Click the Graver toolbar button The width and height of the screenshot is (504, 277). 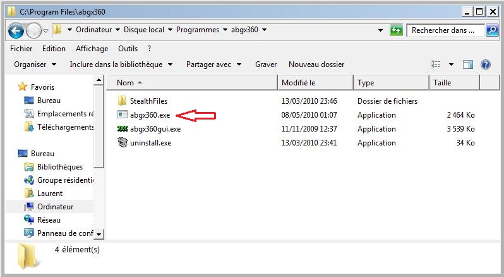point(266,65)
